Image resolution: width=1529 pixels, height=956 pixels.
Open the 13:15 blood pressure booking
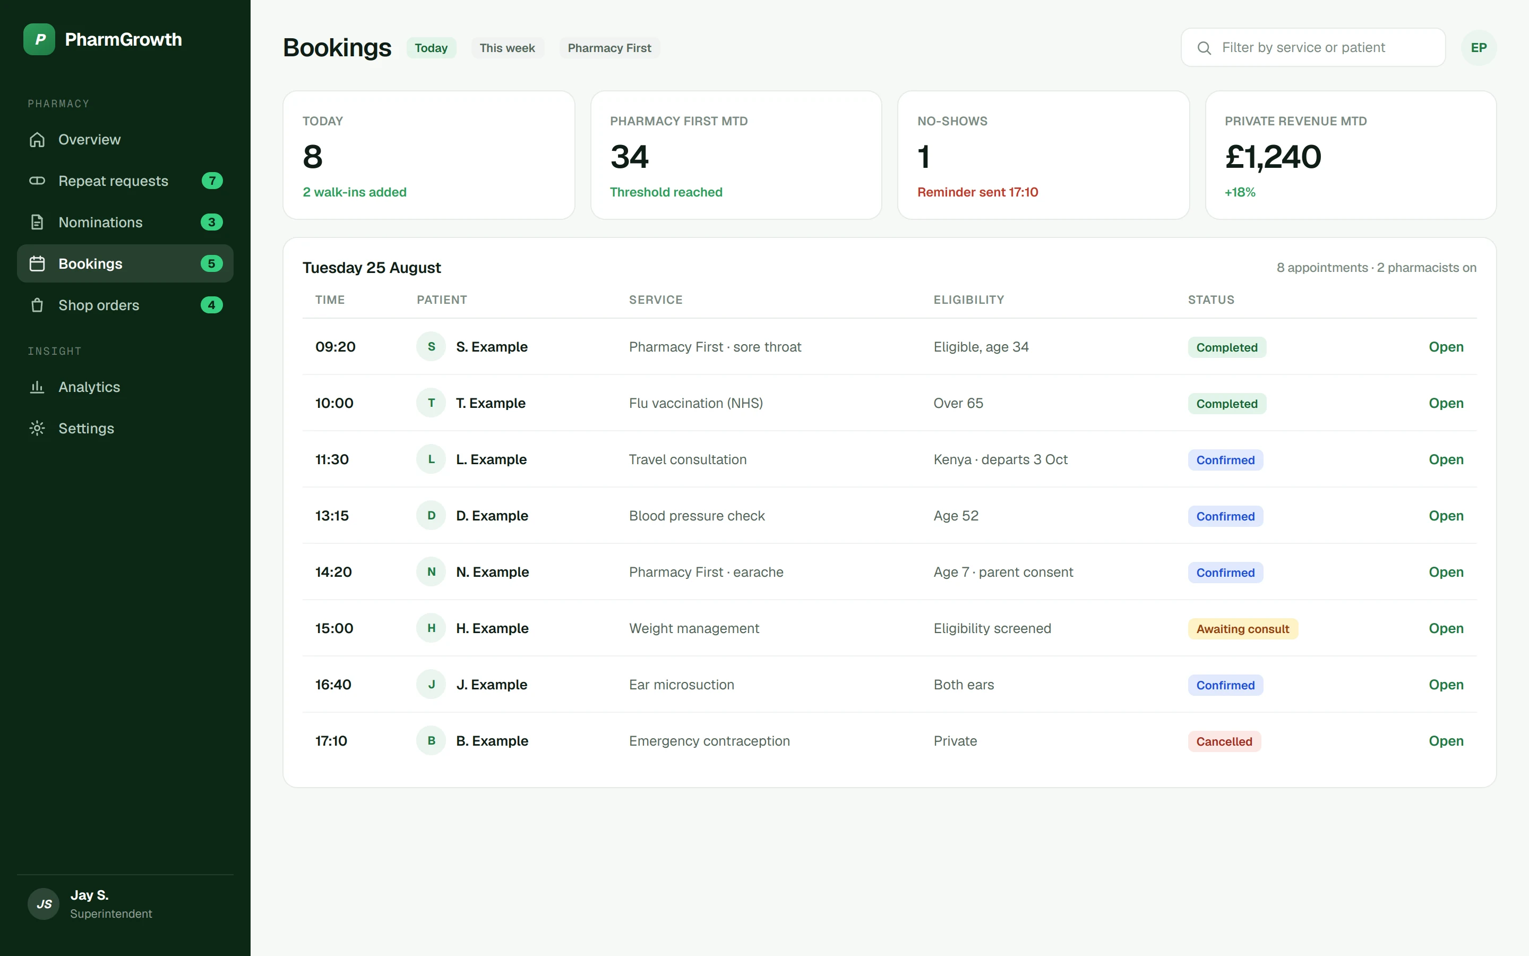(x=1446, y=515)
